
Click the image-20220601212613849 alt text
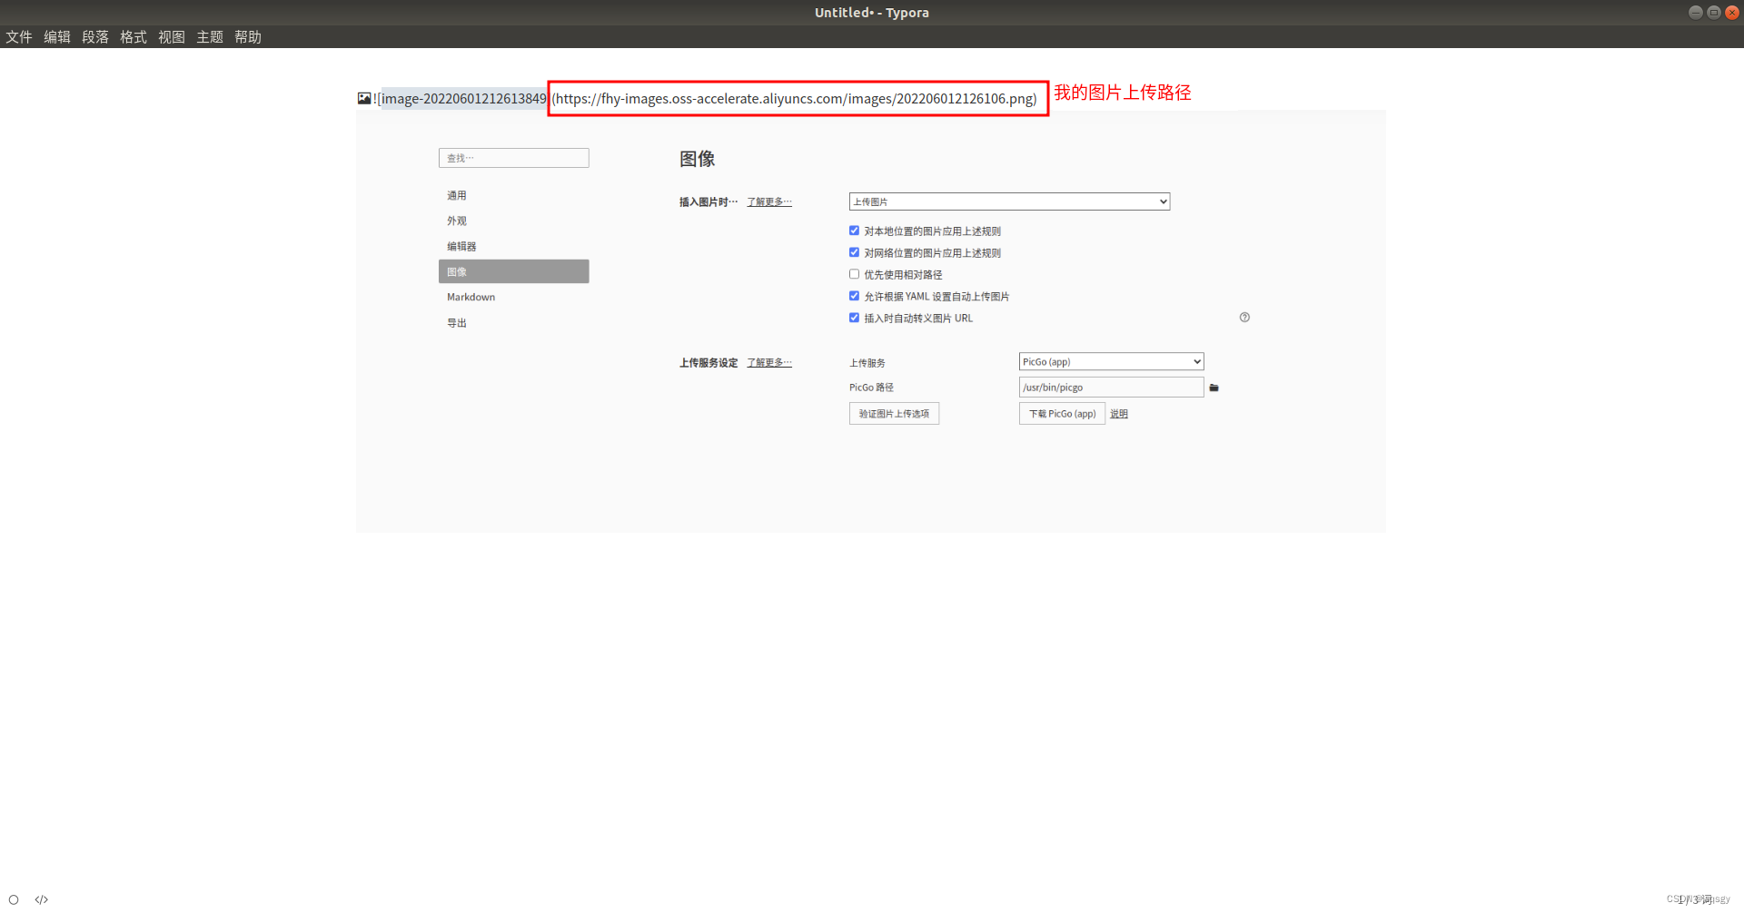coord(462,98)
